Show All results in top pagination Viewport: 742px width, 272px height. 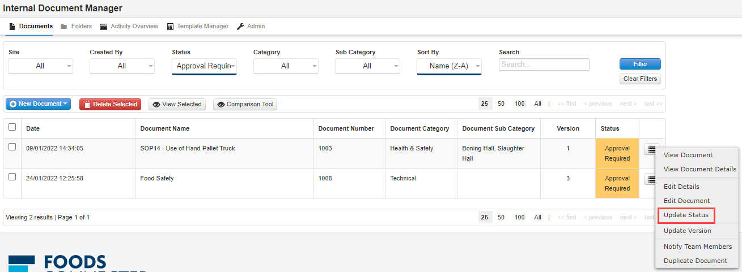pyautogui.click(x=537, y=103)
